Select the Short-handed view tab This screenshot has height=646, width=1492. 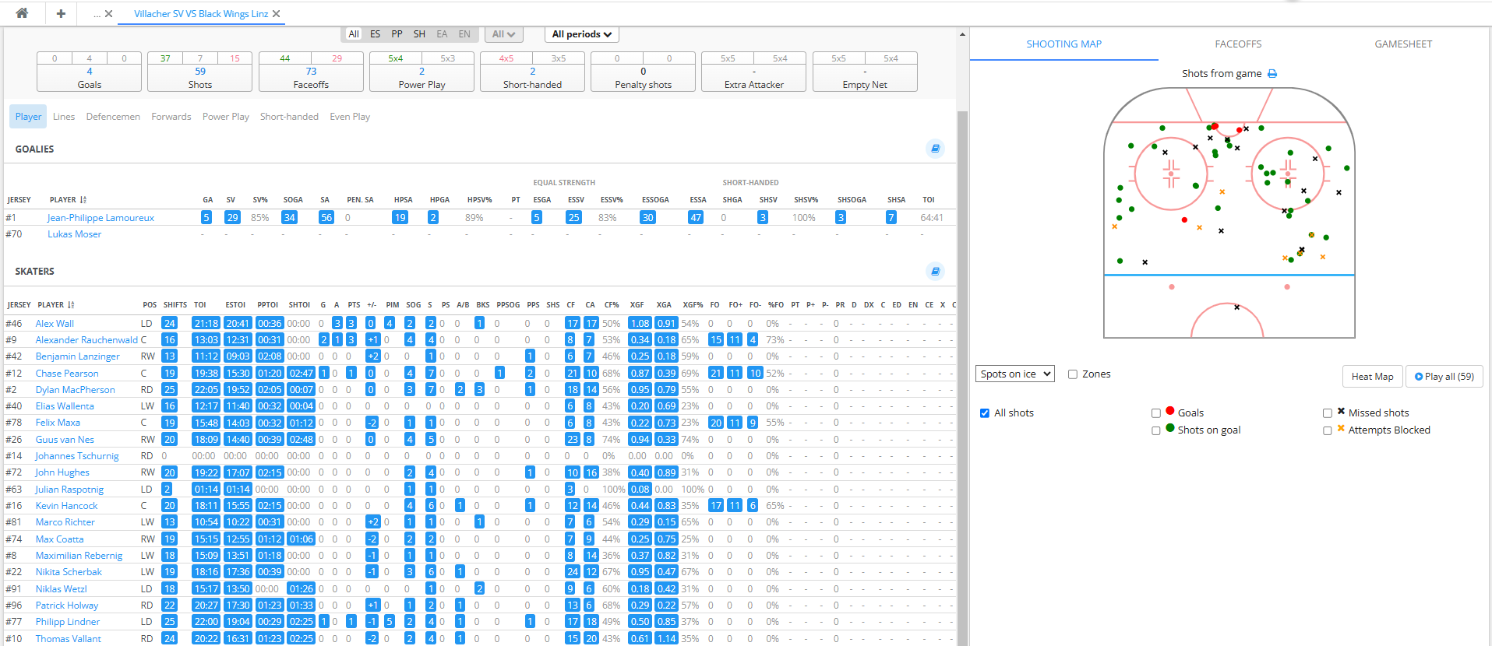[x=289, y=117]
